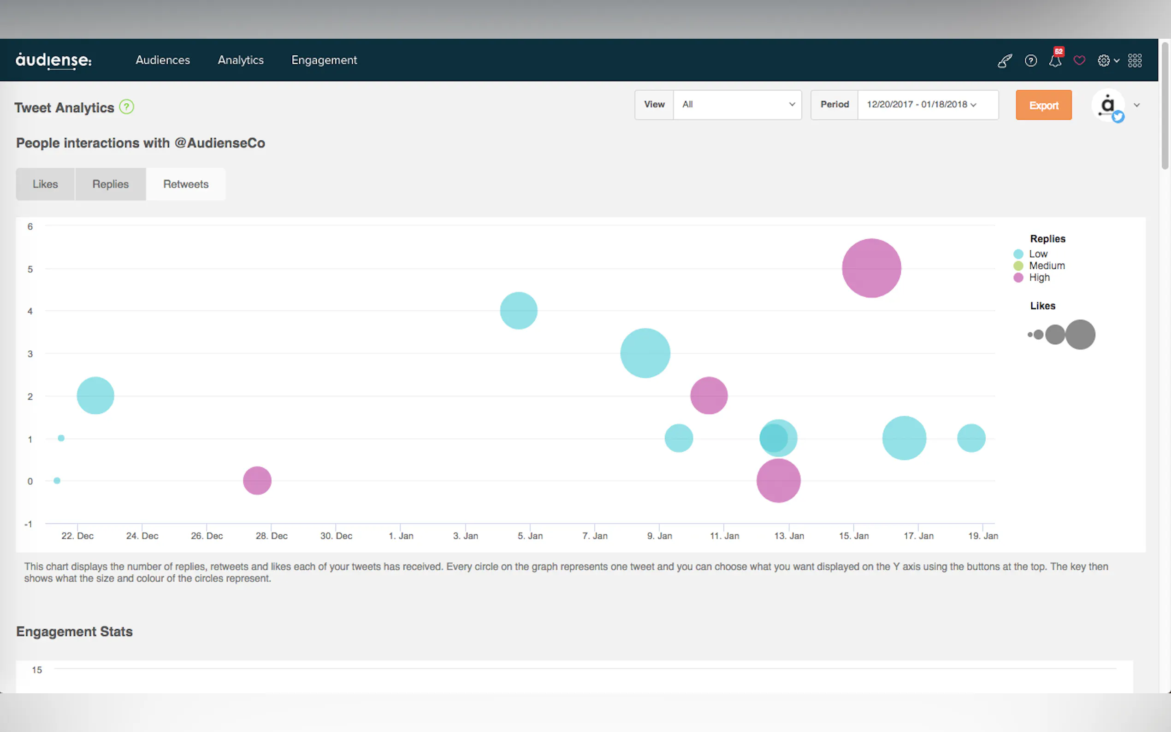Click the Audiense logo
Image resolution: width=1171 pixels, height=732 pixels.
[x=53, y=60]
